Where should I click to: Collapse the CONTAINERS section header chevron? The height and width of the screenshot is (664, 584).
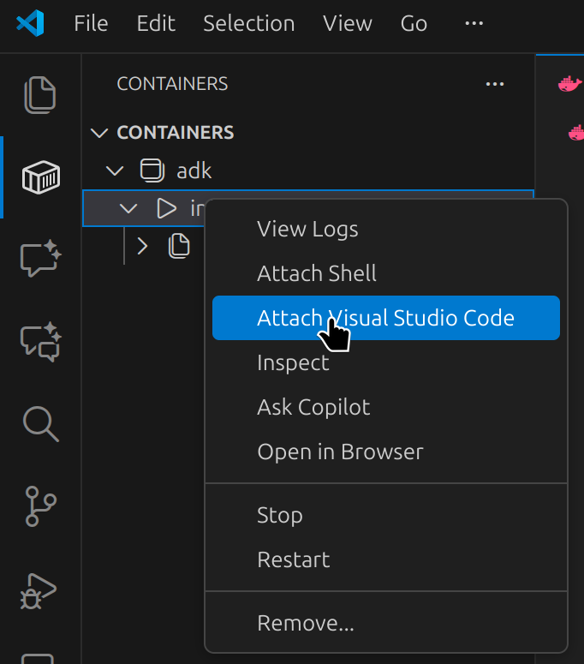100,133
